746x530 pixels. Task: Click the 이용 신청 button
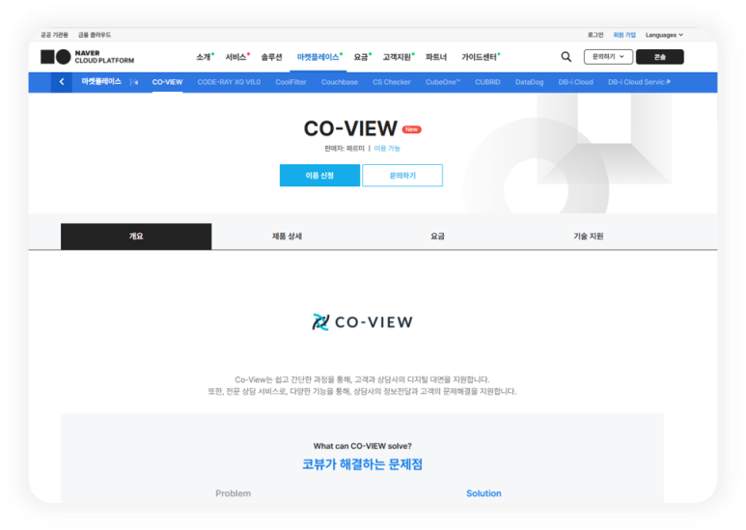[x=319, y=175]
